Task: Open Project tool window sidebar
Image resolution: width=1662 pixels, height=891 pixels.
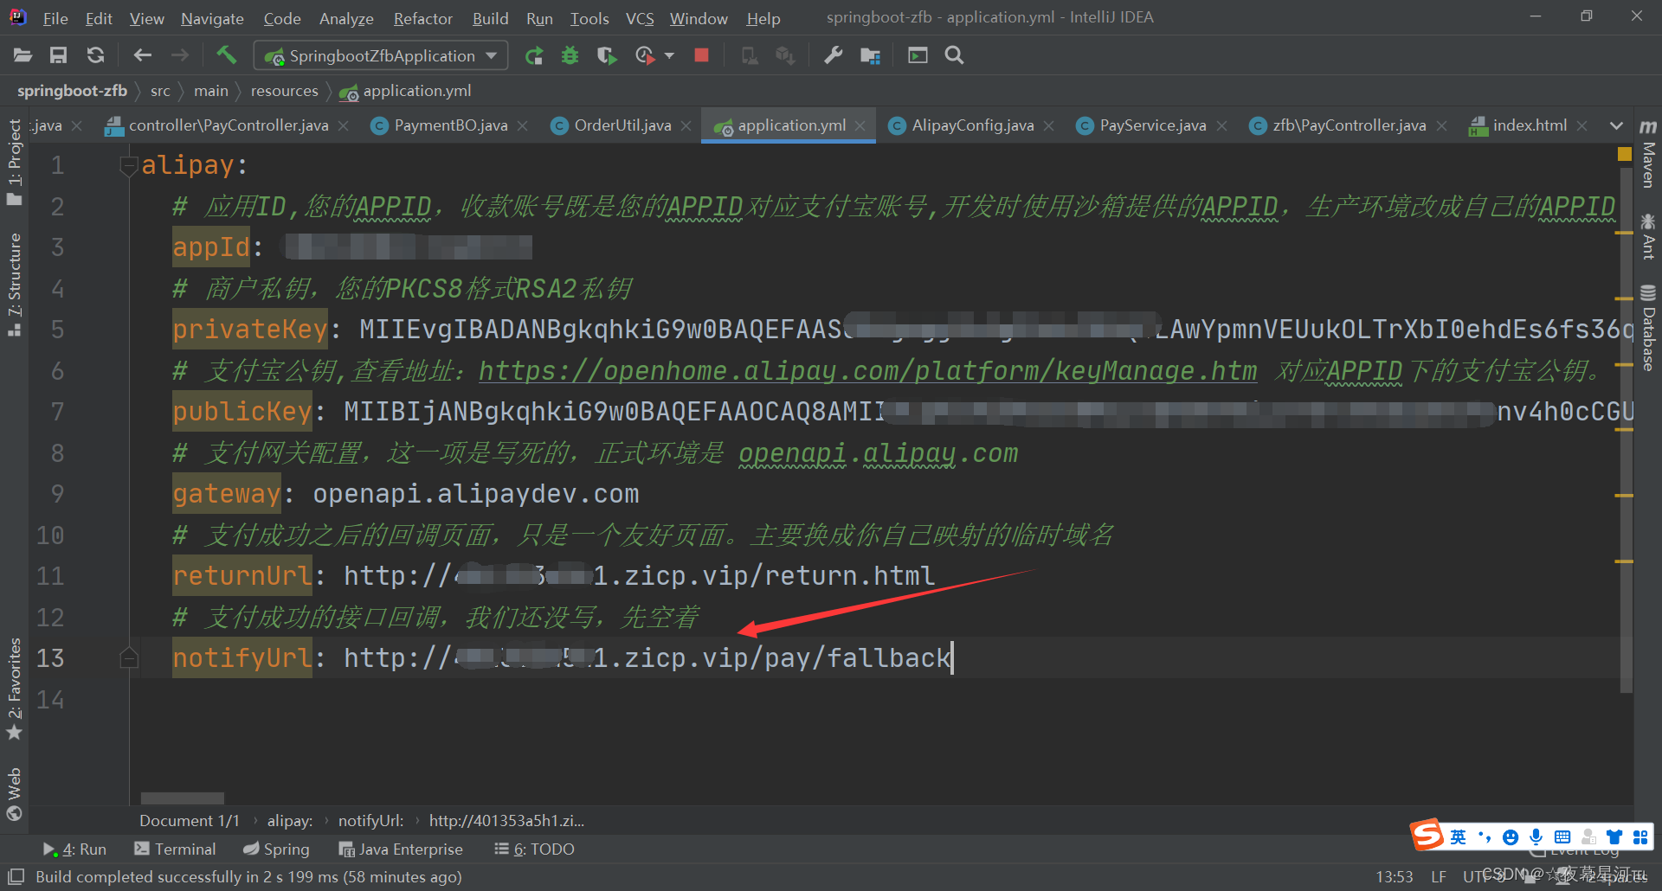Action: point(14,163)
